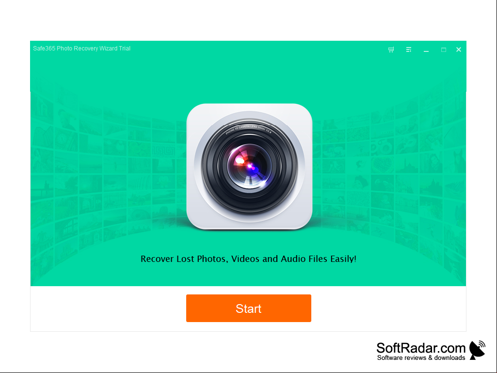Maximize the Safe365 window
Screen dimensions: 497x373
(x=444, y=50)
